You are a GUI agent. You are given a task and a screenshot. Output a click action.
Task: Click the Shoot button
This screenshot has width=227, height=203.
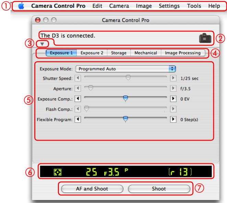point(159,189)
